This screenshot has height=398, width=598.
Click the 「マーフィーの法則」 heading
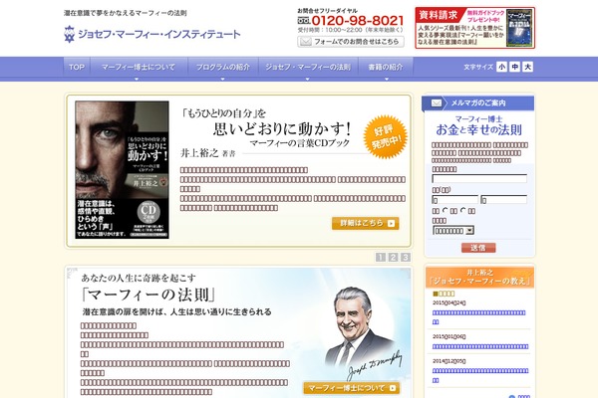coord(148,295)
